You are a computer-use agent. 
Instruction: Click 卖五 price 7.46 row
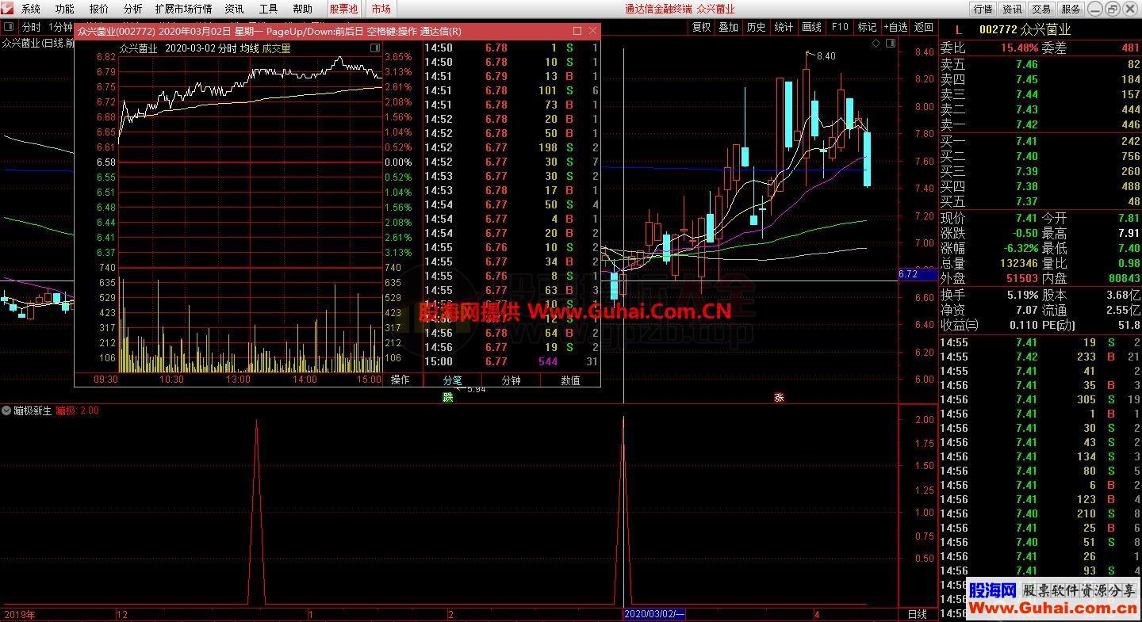1040,65
